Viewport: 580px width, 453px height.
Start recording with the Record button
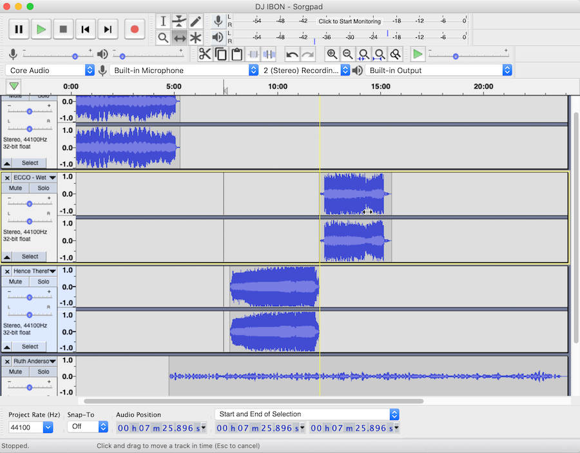pos(134,29)
